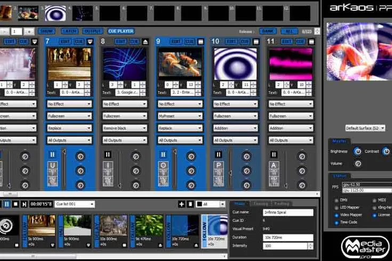This screenshot has height=261, width=392.
Task: Click the layers panel horizontal scrollbar
Action: 159,194
